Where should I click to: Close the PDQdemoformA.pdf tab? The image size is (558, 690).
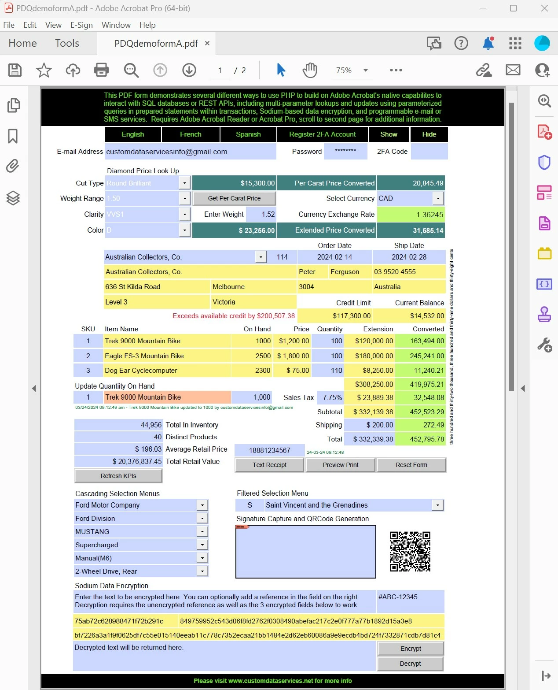coord(207,43)
